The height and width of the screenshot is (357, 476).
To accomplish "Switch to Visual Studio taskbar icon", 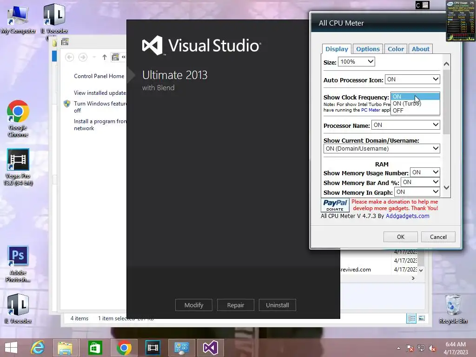I will [211, 348].
